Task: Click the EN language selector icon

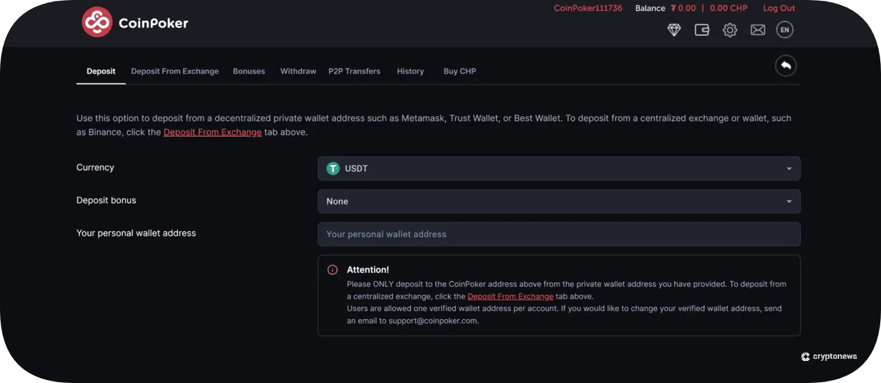Action: pos(785,30)
